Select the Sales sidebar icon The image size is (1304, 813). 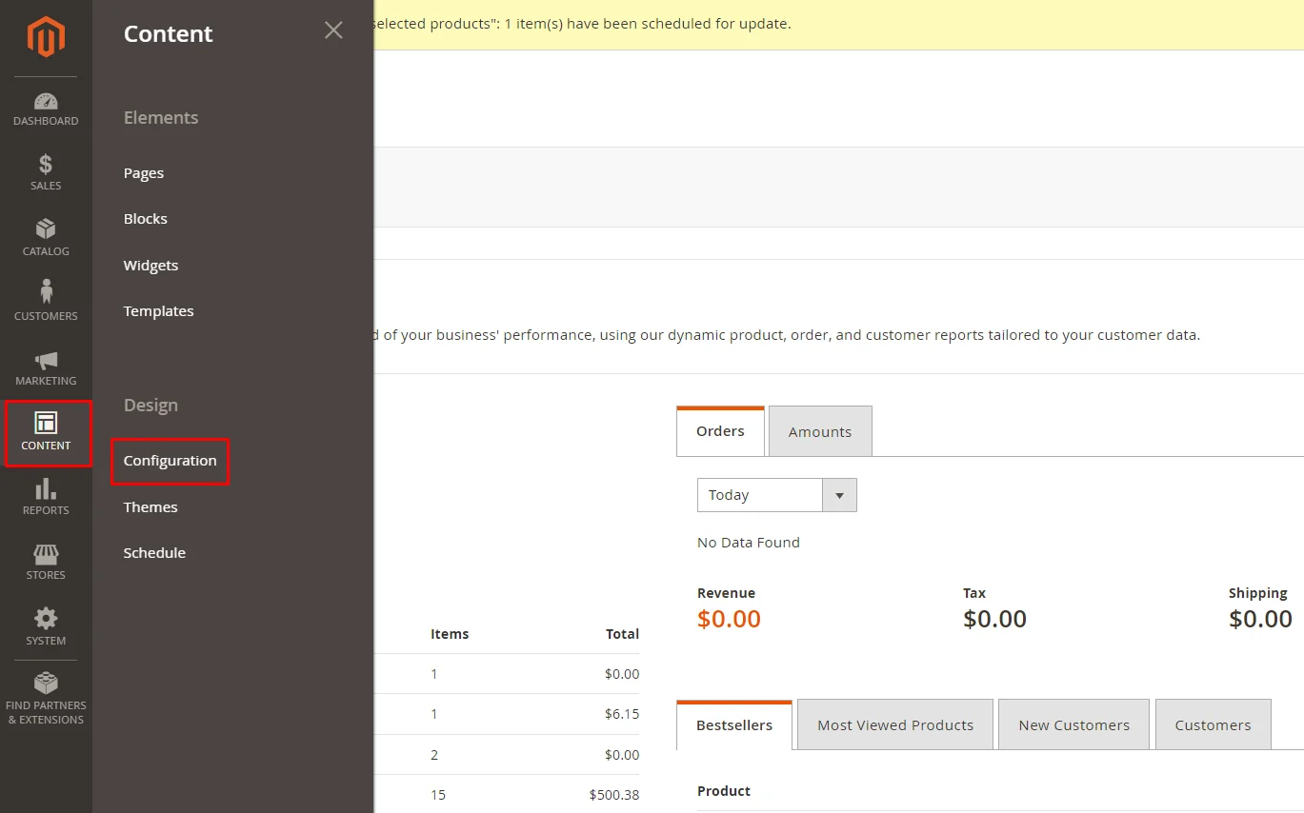pos(45,169)
